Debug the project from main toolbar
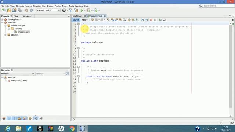This screenshot has height=132, width=235. click(x=88, y=11)
